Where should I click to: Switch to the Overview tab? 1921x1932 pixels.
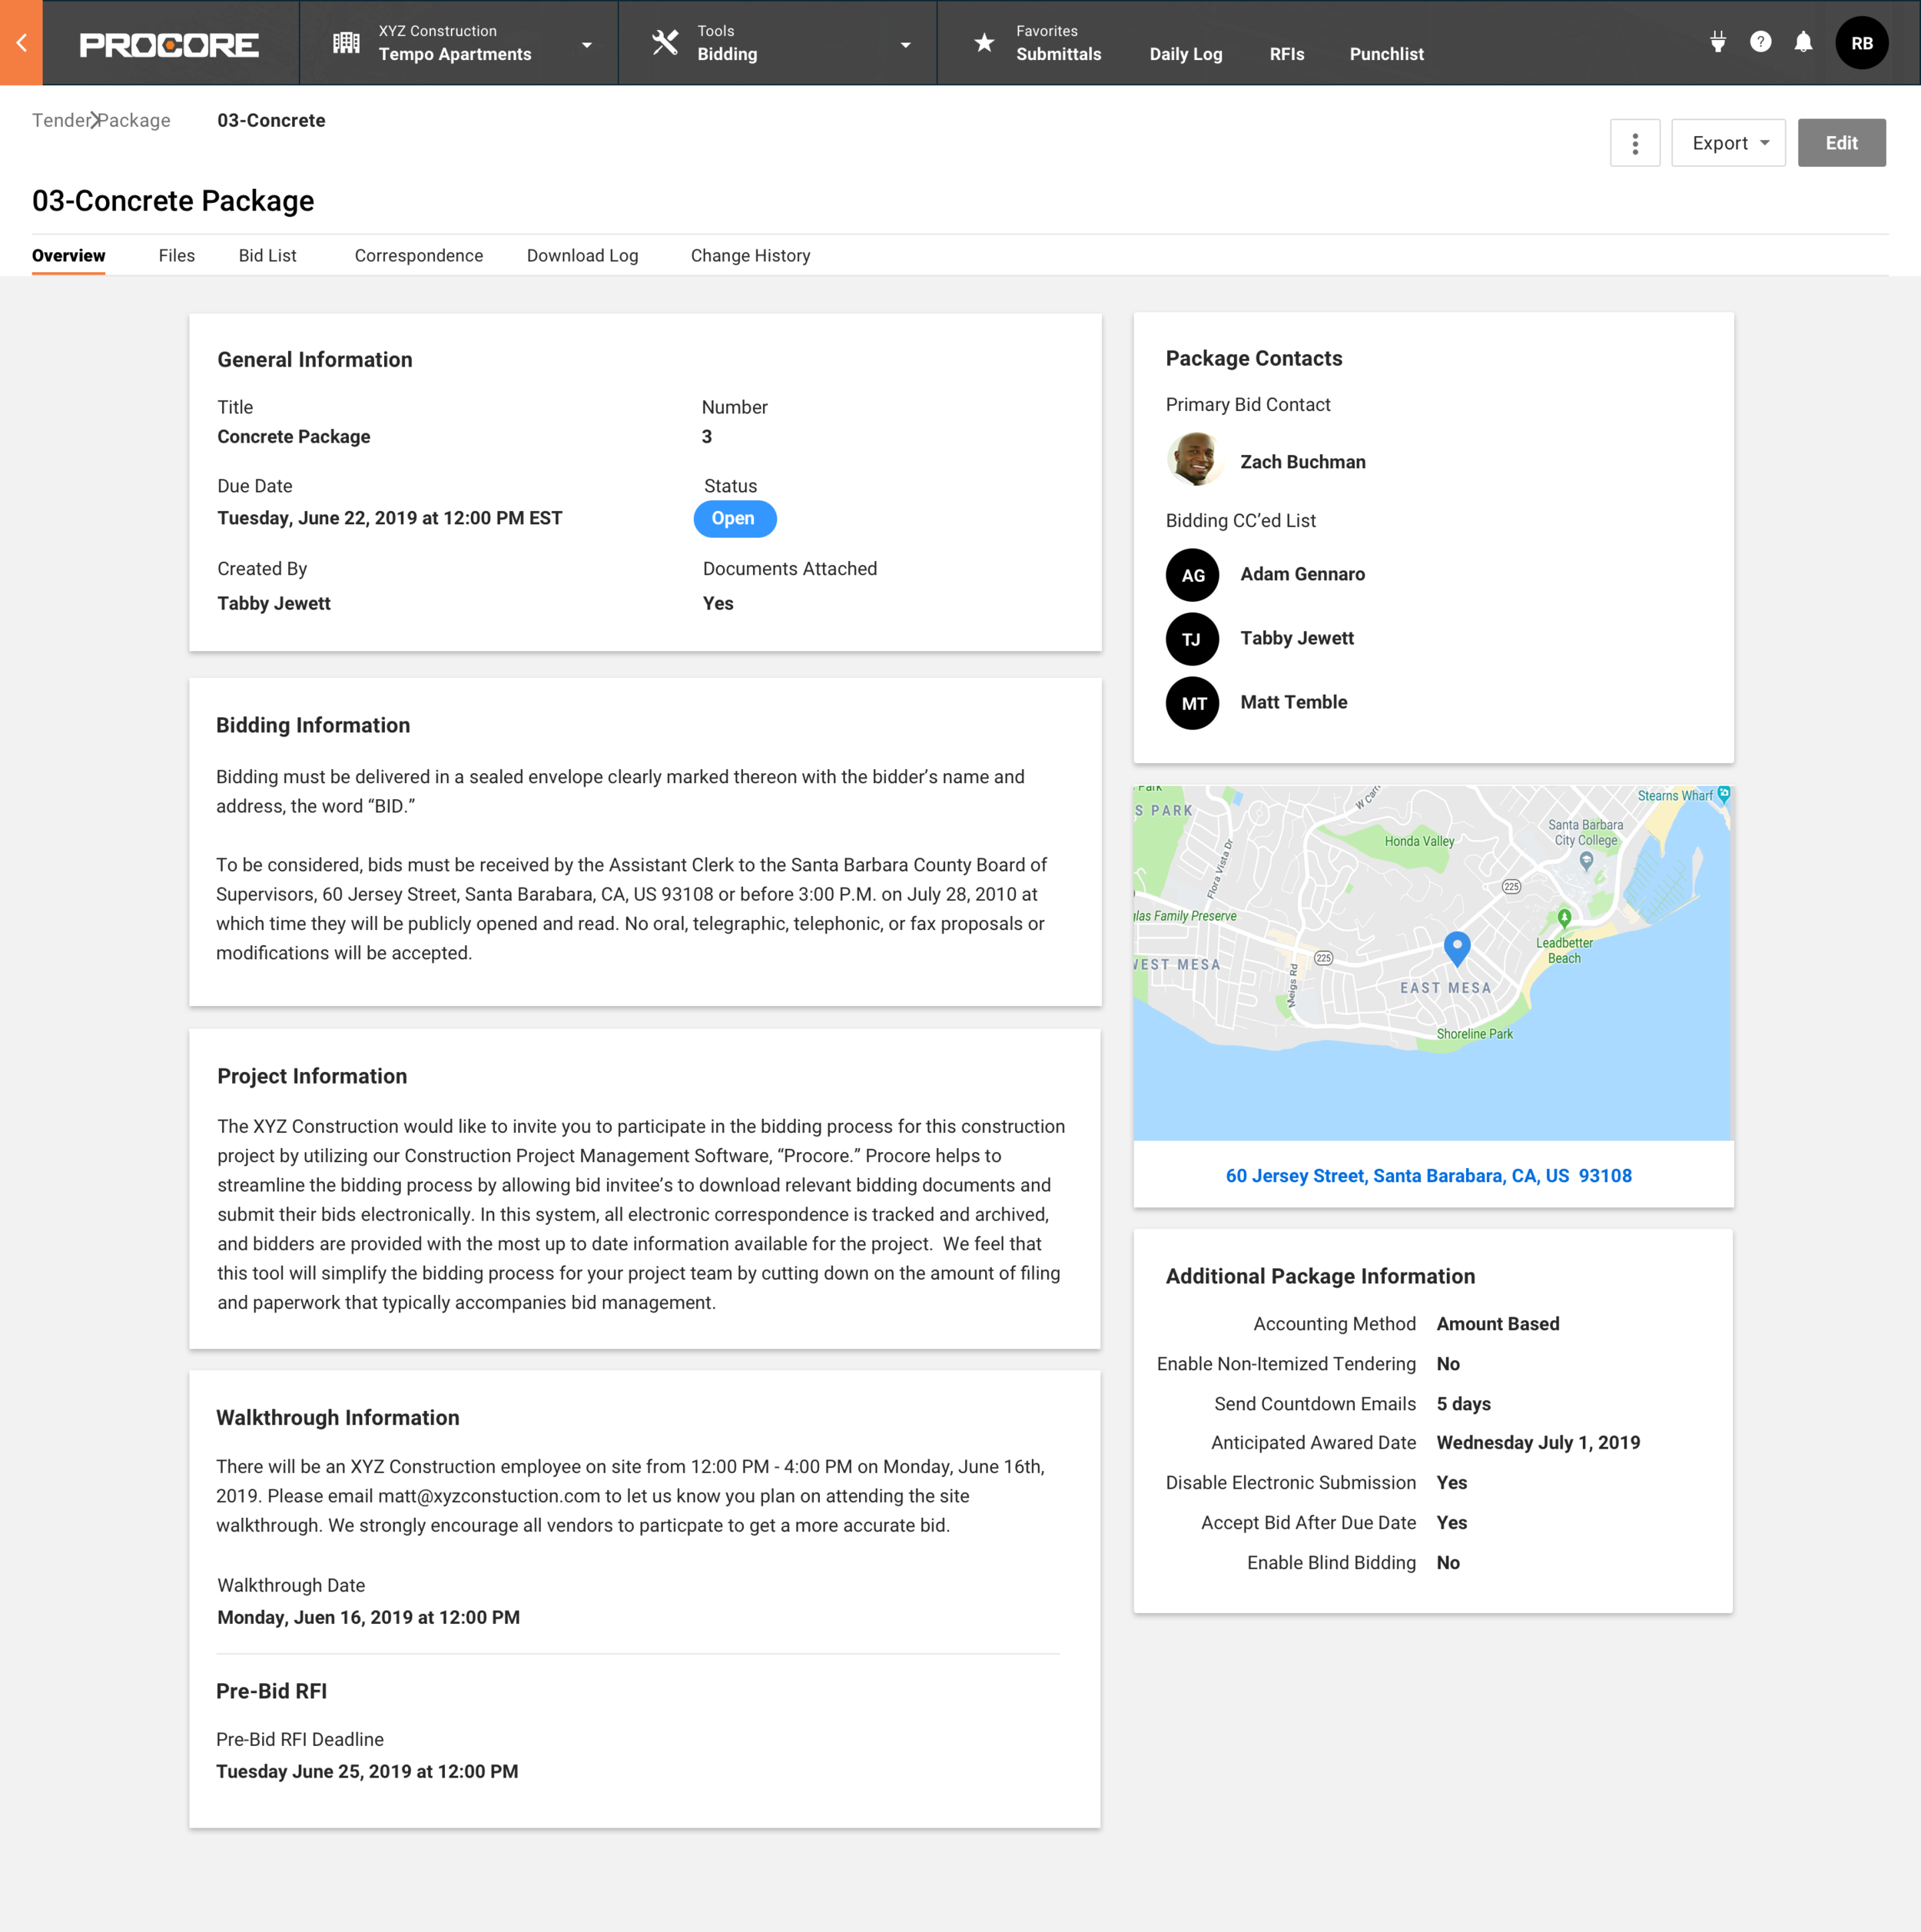pyautogui.click(x=69, y=256)
